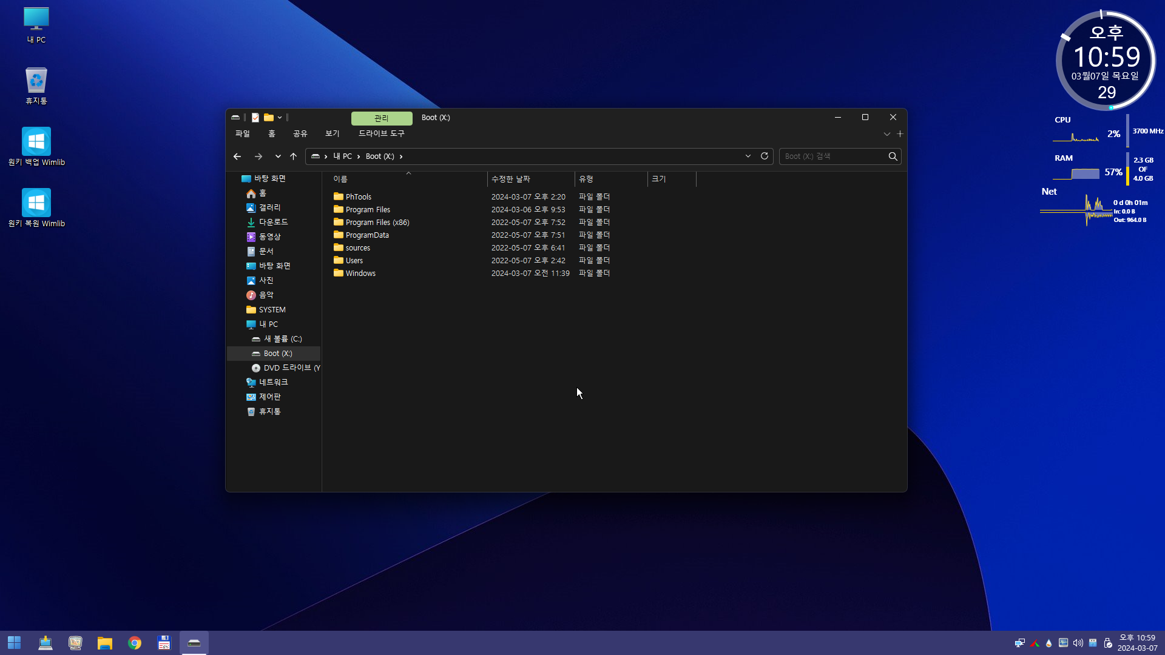Select the 관리 contextual tab
The image size is (1165, 655).
click(382, 118)
